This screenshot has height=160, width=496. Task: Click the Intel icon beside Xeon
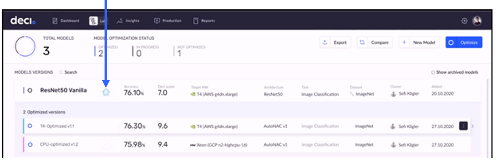coord(193,145)
